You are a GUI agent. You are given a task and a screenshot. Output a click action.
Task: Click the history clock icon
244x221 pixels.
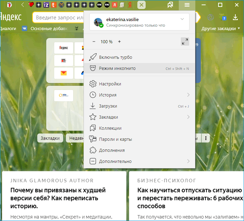[93, 95]
